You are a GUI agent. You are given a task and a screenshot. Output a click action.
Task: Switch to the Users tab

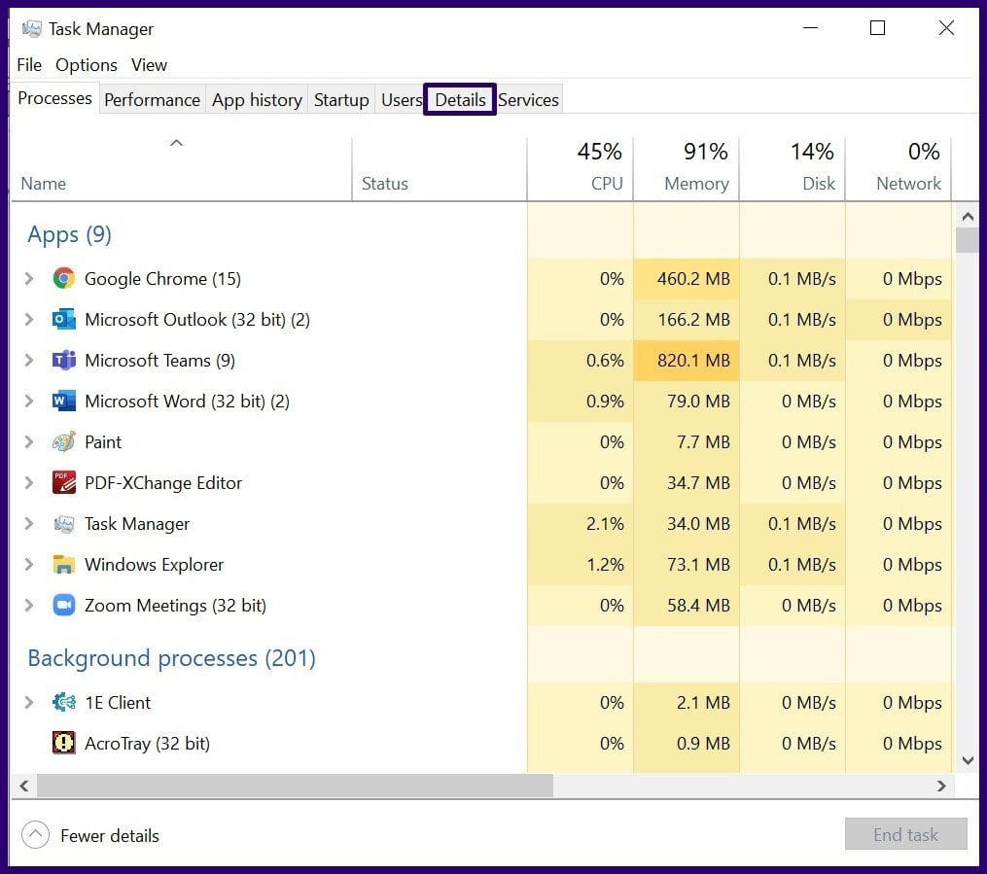click(401, 99)
